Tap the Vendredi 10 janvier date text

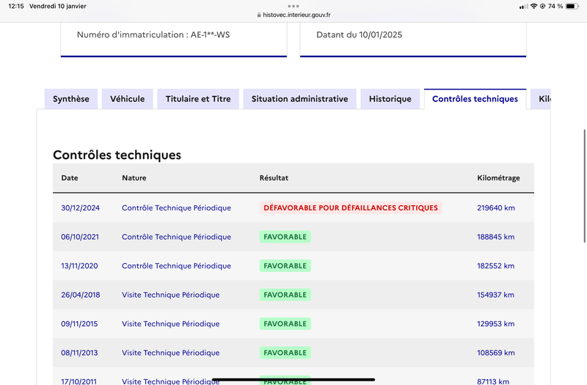(x=58, y=6)
